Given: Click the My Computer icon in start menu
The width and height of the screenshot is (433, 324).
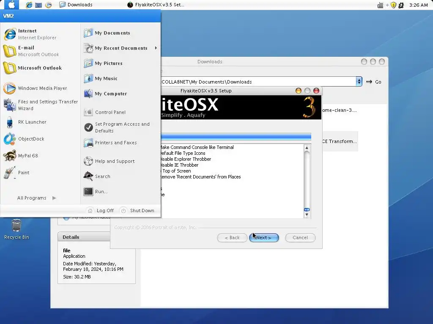Looking at the screenshot, I should tap(88, 94).
